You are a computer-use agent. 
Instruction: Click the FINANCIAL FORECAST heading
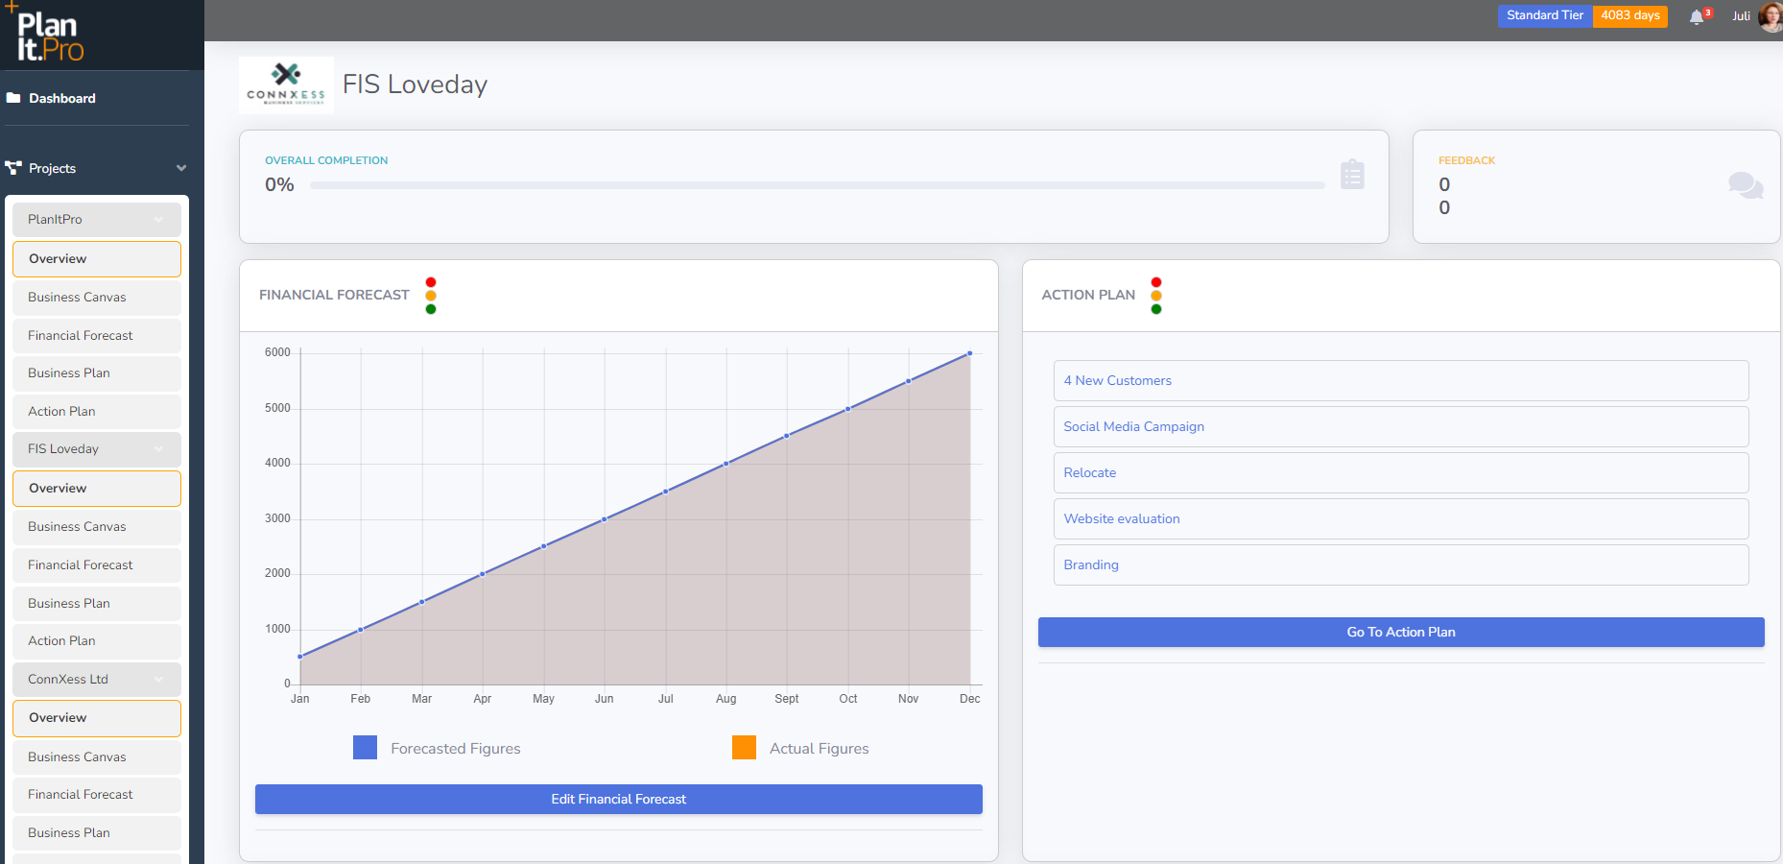(x=334, y=295)
